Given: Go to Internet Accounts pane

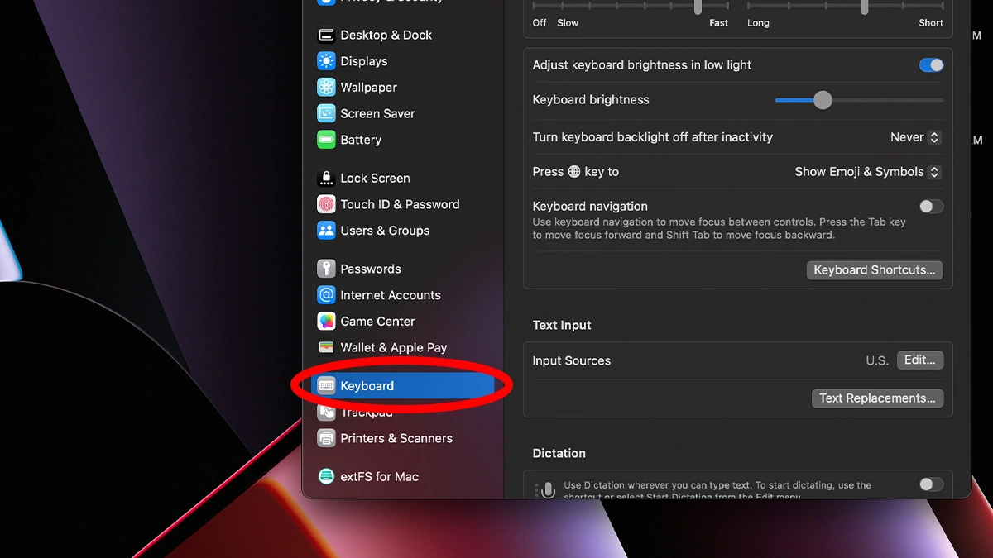Looking at the screenshot, I should (391, 295).
